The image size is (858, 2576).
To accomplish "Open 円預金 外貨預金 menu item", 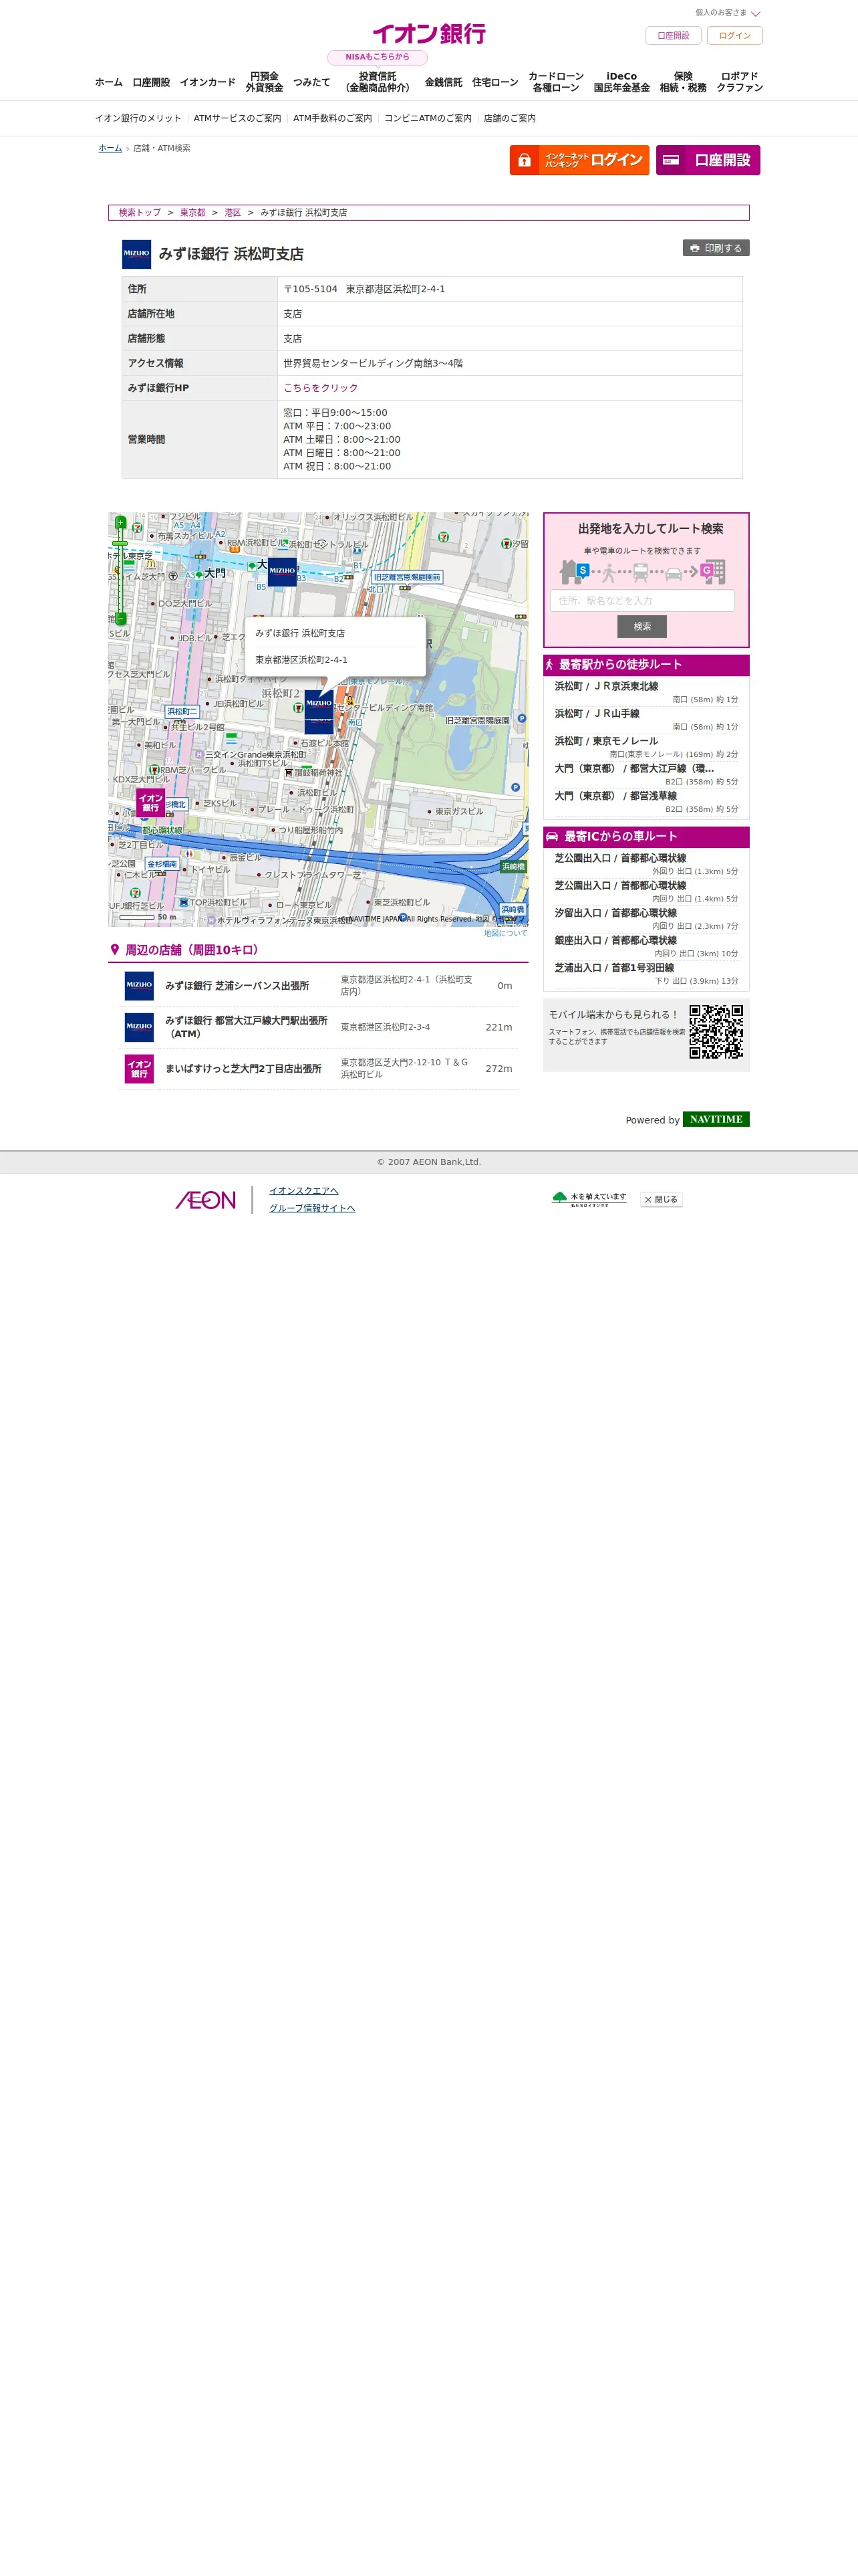I will click(x=265, y=82).
